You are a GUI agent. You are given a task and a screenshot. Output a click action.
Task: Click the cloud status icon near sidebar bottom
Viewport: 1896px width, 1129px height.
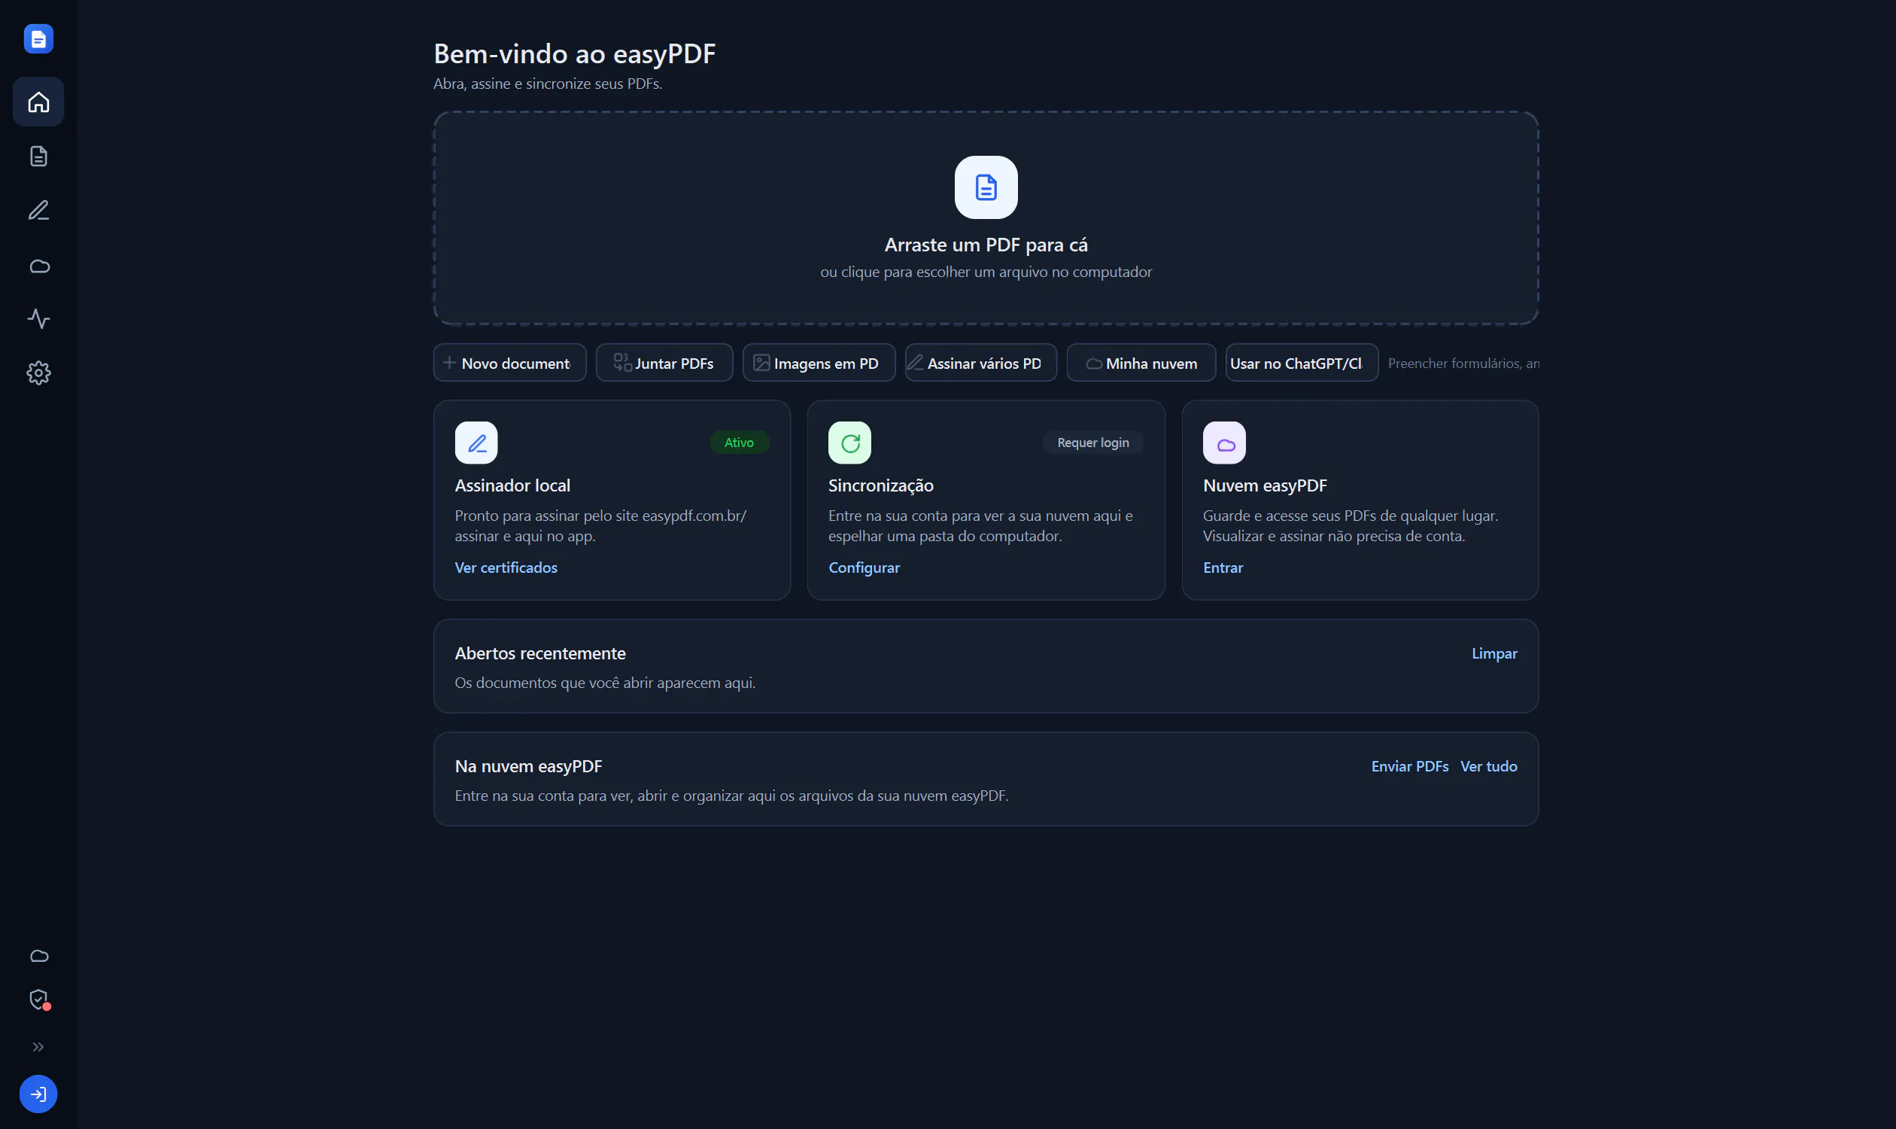(39, 956)
